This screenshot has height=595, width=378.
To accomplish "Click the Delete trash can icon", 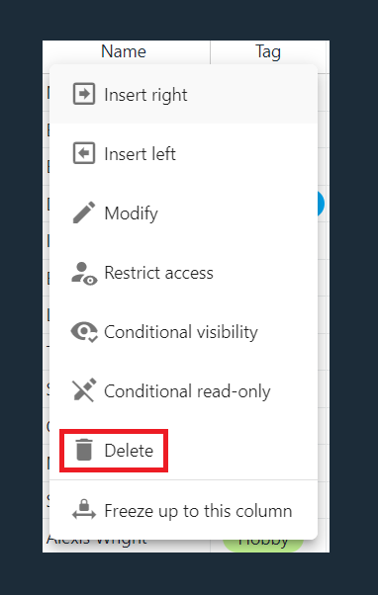I will (x=84, y=450).
